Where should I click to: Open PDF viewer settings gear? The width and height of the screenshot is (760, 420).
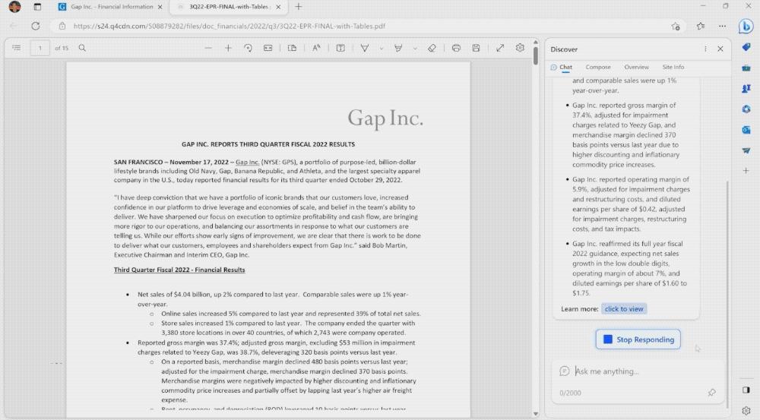click(520, 48)
